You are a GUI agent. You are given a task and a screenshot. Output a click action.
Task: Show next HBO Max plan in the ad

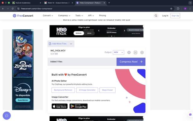[125, 31]
